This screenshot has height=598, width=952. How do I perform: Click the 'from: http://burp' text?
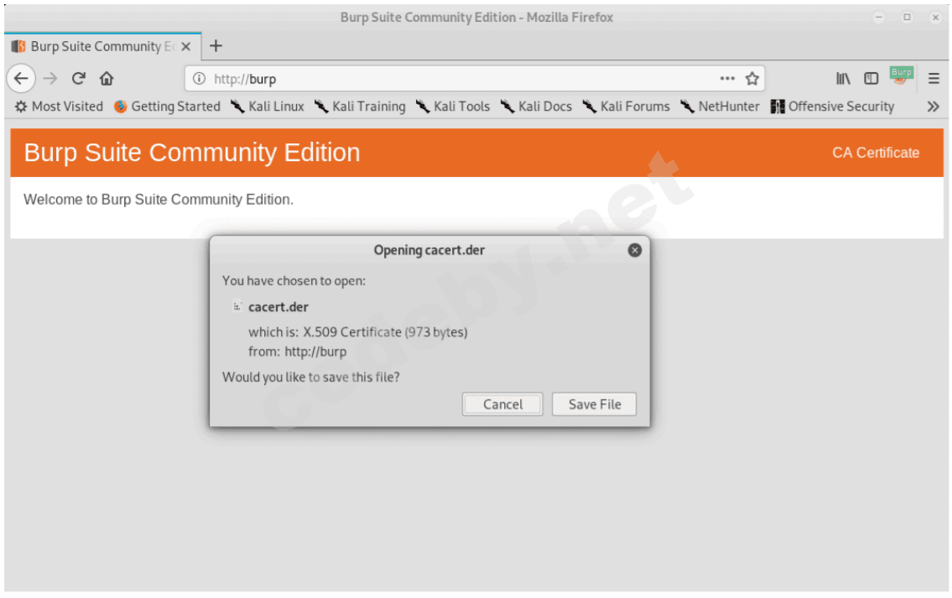point(298,351)
